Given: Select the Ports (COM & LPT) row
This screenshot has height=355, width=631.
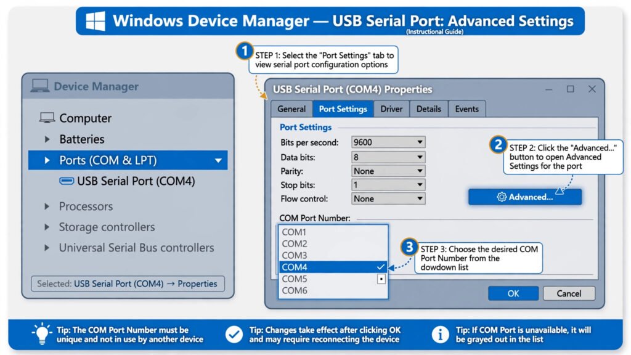Looking at the screenshot, I should tap(128, 160).
